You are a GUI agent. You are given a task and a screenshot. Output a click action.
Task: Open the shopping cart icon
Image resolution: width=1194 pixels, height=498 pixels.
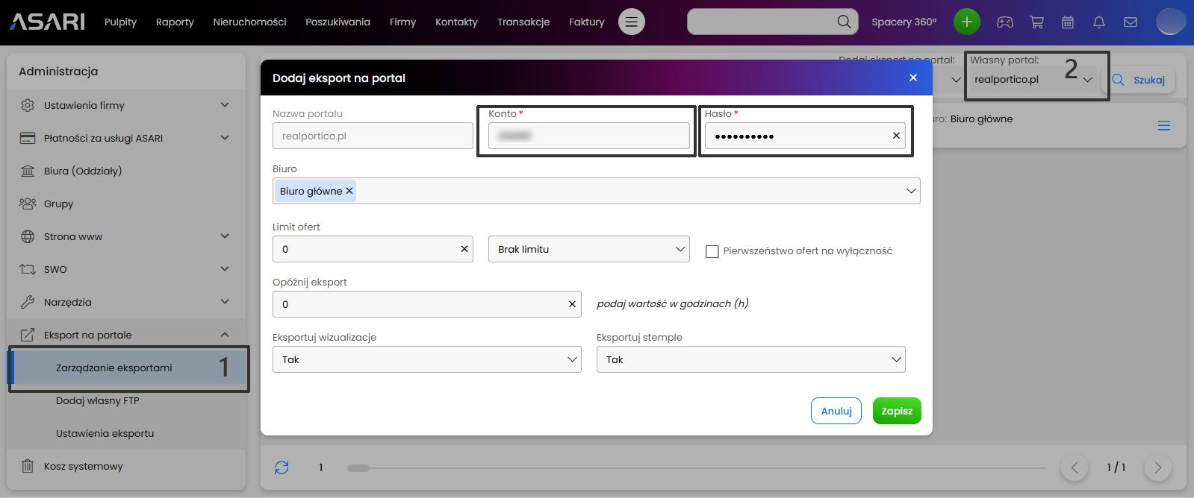coord(1036,22)
